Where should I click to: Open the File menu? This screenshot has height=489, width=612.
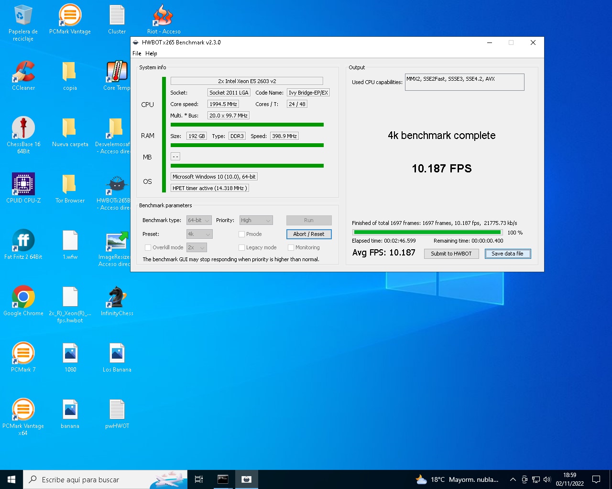137,53
